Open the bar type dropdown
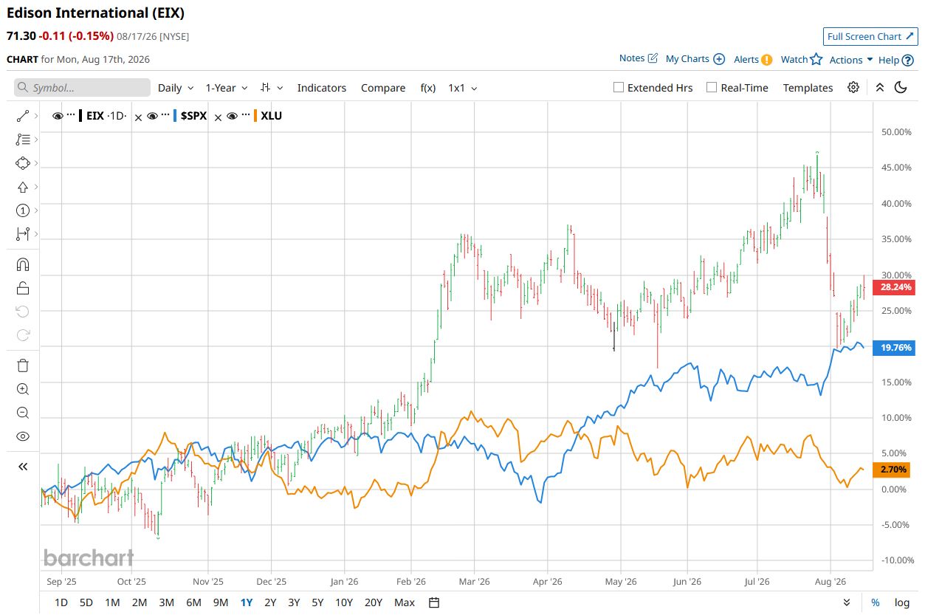 point(272,87)
